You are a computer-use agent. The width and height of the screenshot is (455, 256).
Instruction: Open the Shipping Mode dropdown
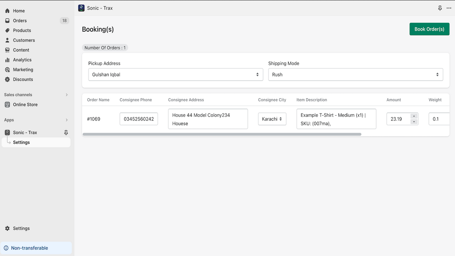pyautogui.click(x=355, y=75)
